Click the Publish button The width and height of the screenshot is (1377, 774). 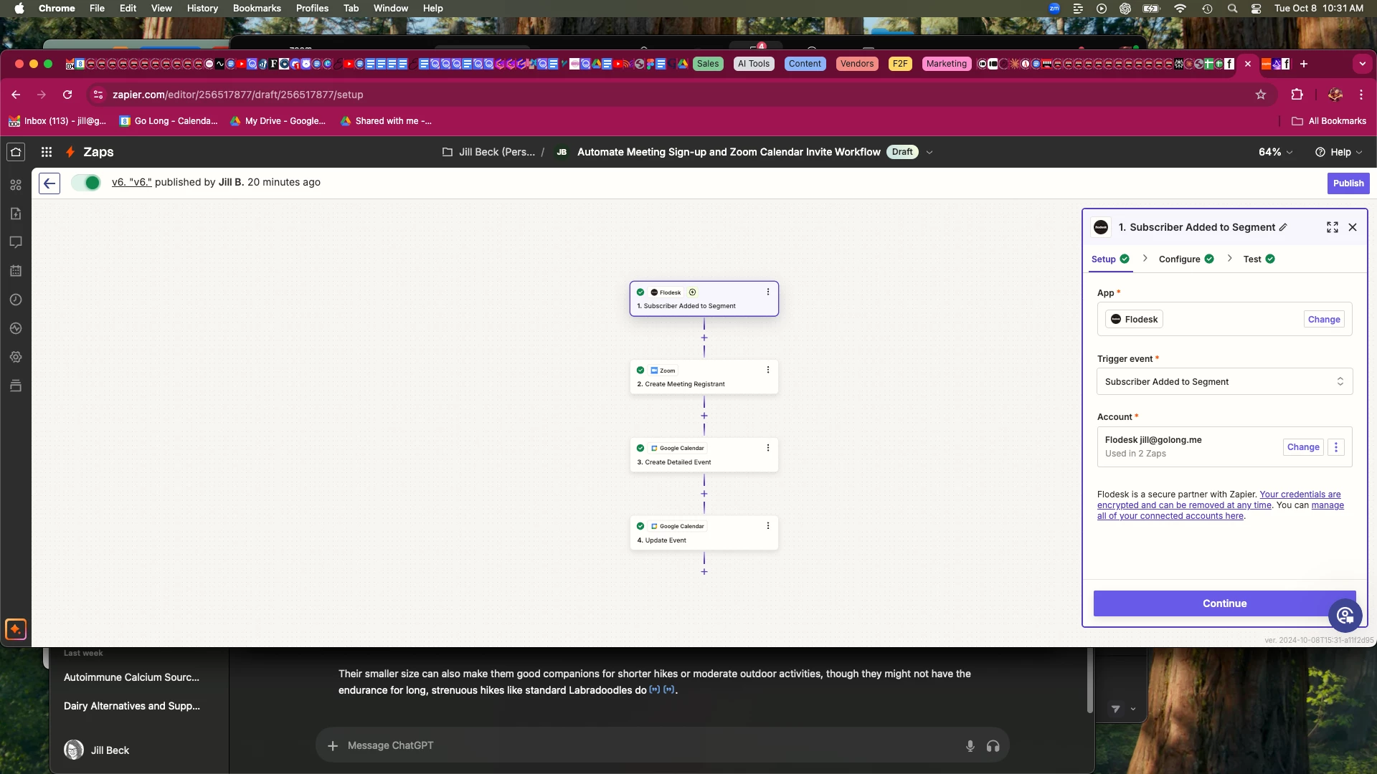click(1348, 183)
